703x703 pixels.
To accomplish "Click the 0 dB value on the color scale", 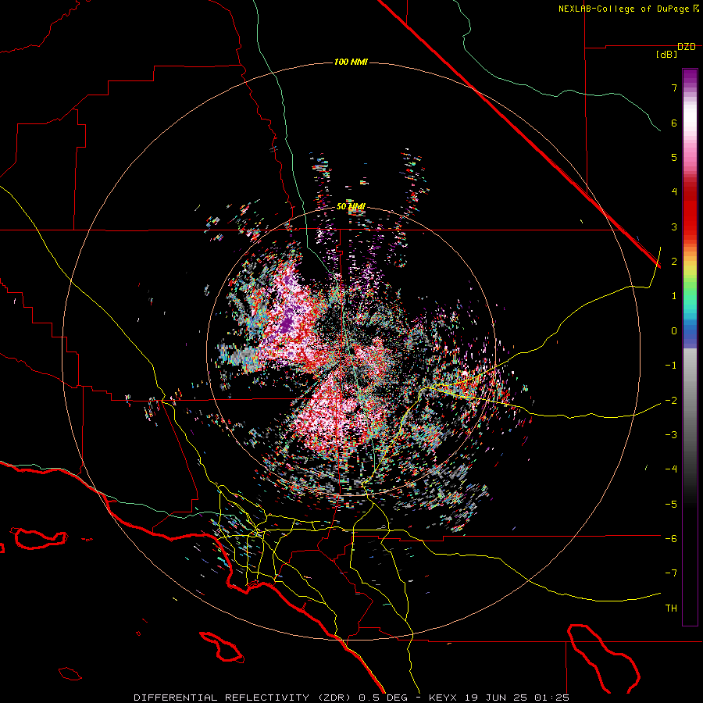I will (674, 331).
